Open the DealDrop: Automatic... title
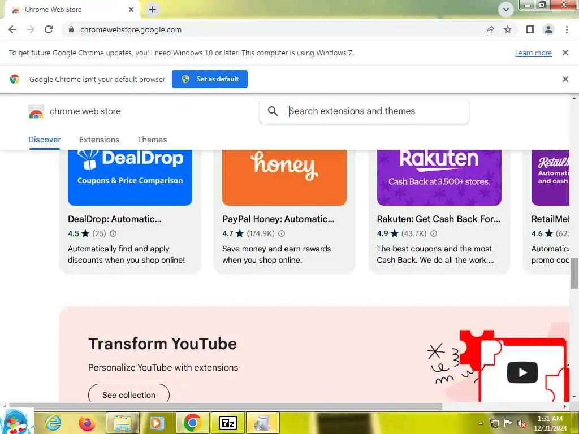This screenshot has width=579, height=434. tap(114, 219)
